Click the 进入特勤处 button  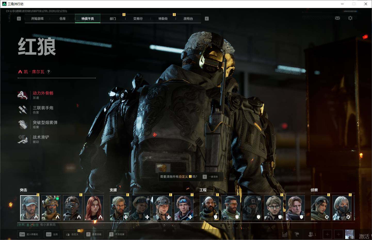29,234
